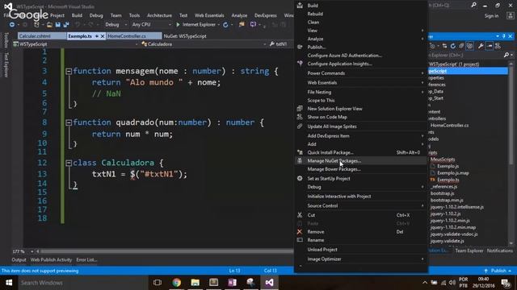
Task: Choose New Solution Explorer View entry
Action: tap(361, 109)
